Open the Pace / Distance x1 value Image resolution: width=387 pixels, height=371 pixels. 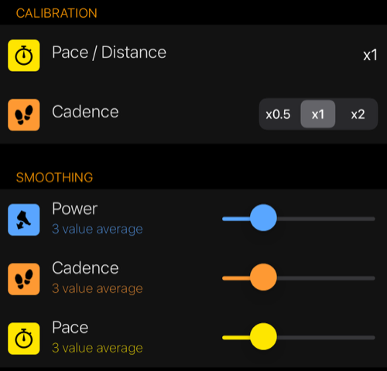click(x=370, y=55)
